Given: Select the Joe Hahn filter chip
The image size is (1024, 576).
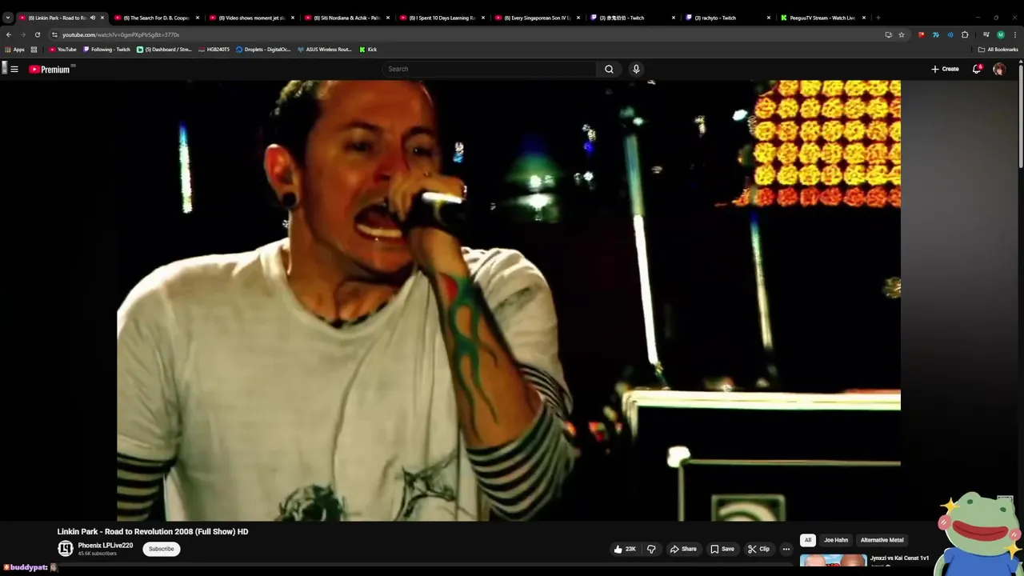Looking at the screenshot, I should coord(836,540).
